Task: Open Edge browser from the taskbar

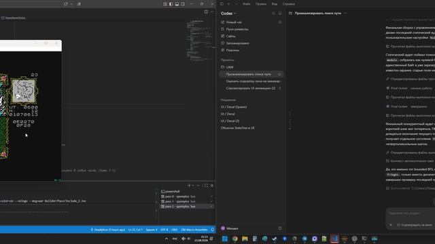Action: point(264,239)
